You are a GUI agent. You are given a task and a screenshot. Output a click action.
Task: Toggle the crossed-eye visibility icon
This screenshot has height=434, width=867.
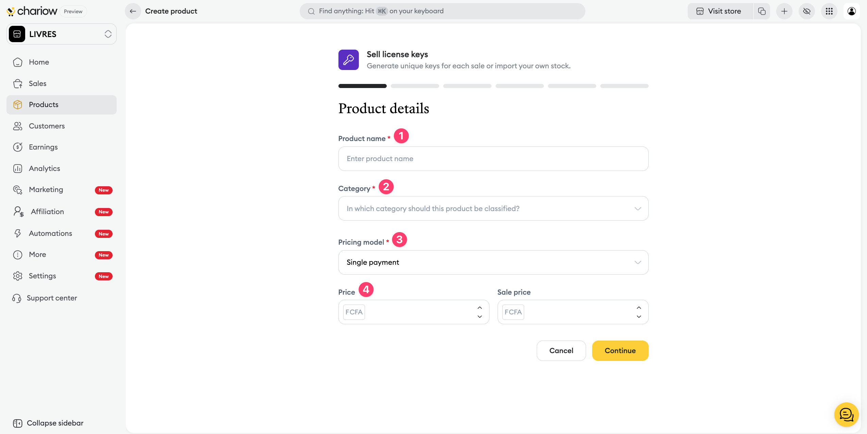coord(807,11)
